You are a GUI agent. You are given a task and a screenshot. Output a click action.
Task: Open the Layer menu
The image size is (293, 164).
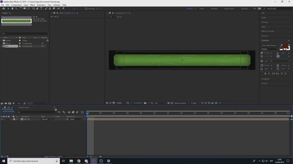(26, 5)
